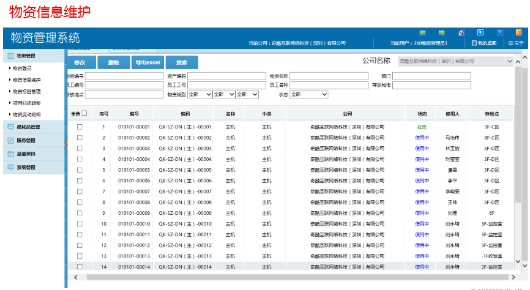Check the row 6 checkbox (010101-00006)
530x290 pixels.
pyautogui.click(x=80, y=181)
